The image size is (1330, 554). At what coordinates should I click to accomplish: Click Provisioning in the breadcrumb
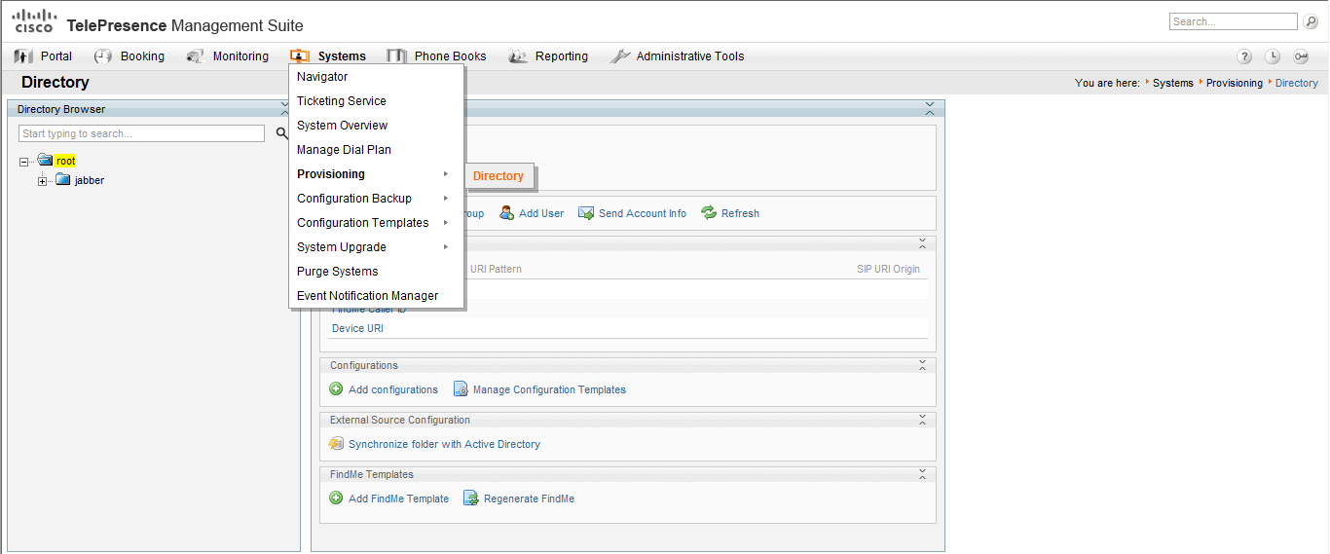(1235, 83)
